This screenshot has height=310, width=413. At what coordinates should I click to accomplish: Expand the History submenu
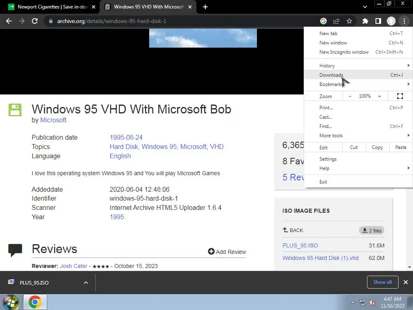click(x=358, y=66)
